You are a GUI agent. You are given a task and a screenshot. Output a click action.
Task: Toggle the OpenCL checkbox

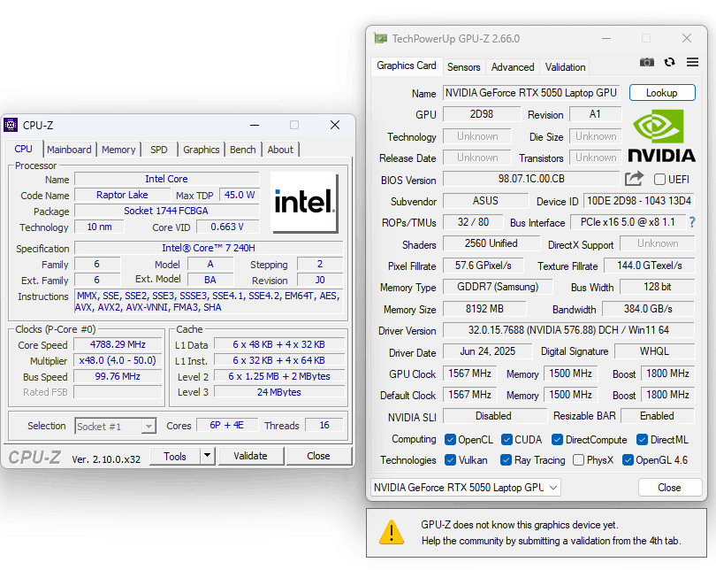(x=450, y=440)
